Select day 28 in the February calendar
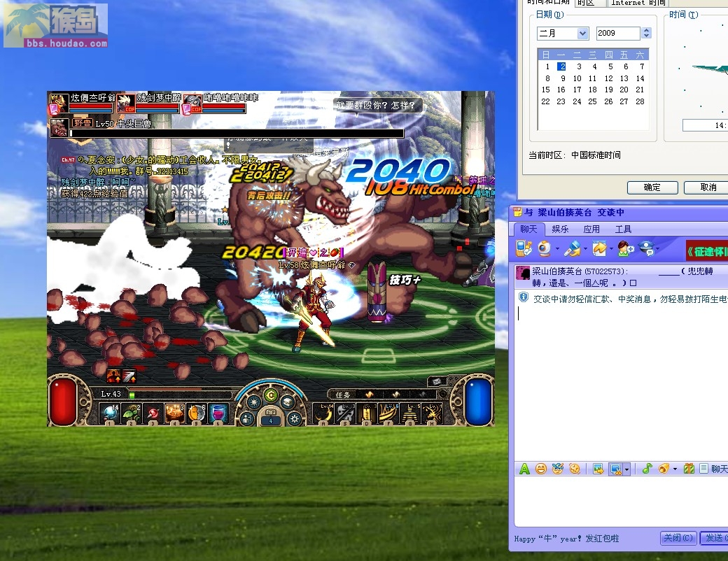Screen dimensions: 728x561 tap(640, 101)
